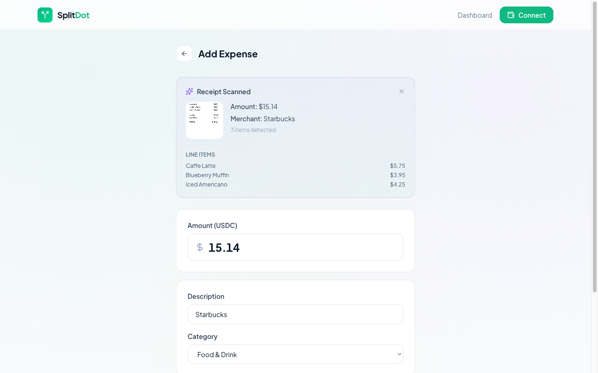Viewport: 598px width, 373px height.
Task: Go back using the arrow button
Action: 184,54
